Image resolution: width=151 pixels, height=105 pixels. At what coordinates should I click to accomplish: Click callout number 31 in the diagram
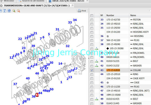click(x=57, y=29)
